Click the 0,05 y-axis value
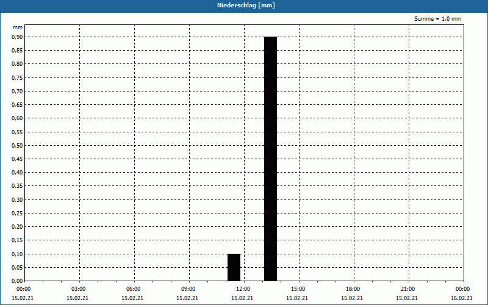The height and width of the screenshot is (305, 488). pyautogui.click(x=17, y=267)
